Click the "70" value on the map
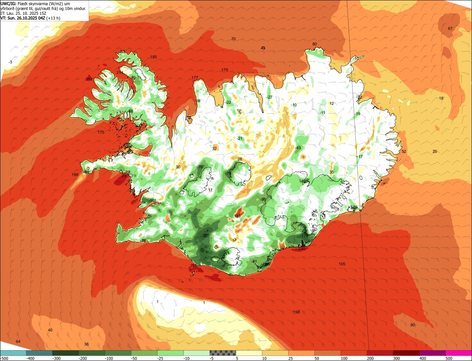 pos(233,39)
